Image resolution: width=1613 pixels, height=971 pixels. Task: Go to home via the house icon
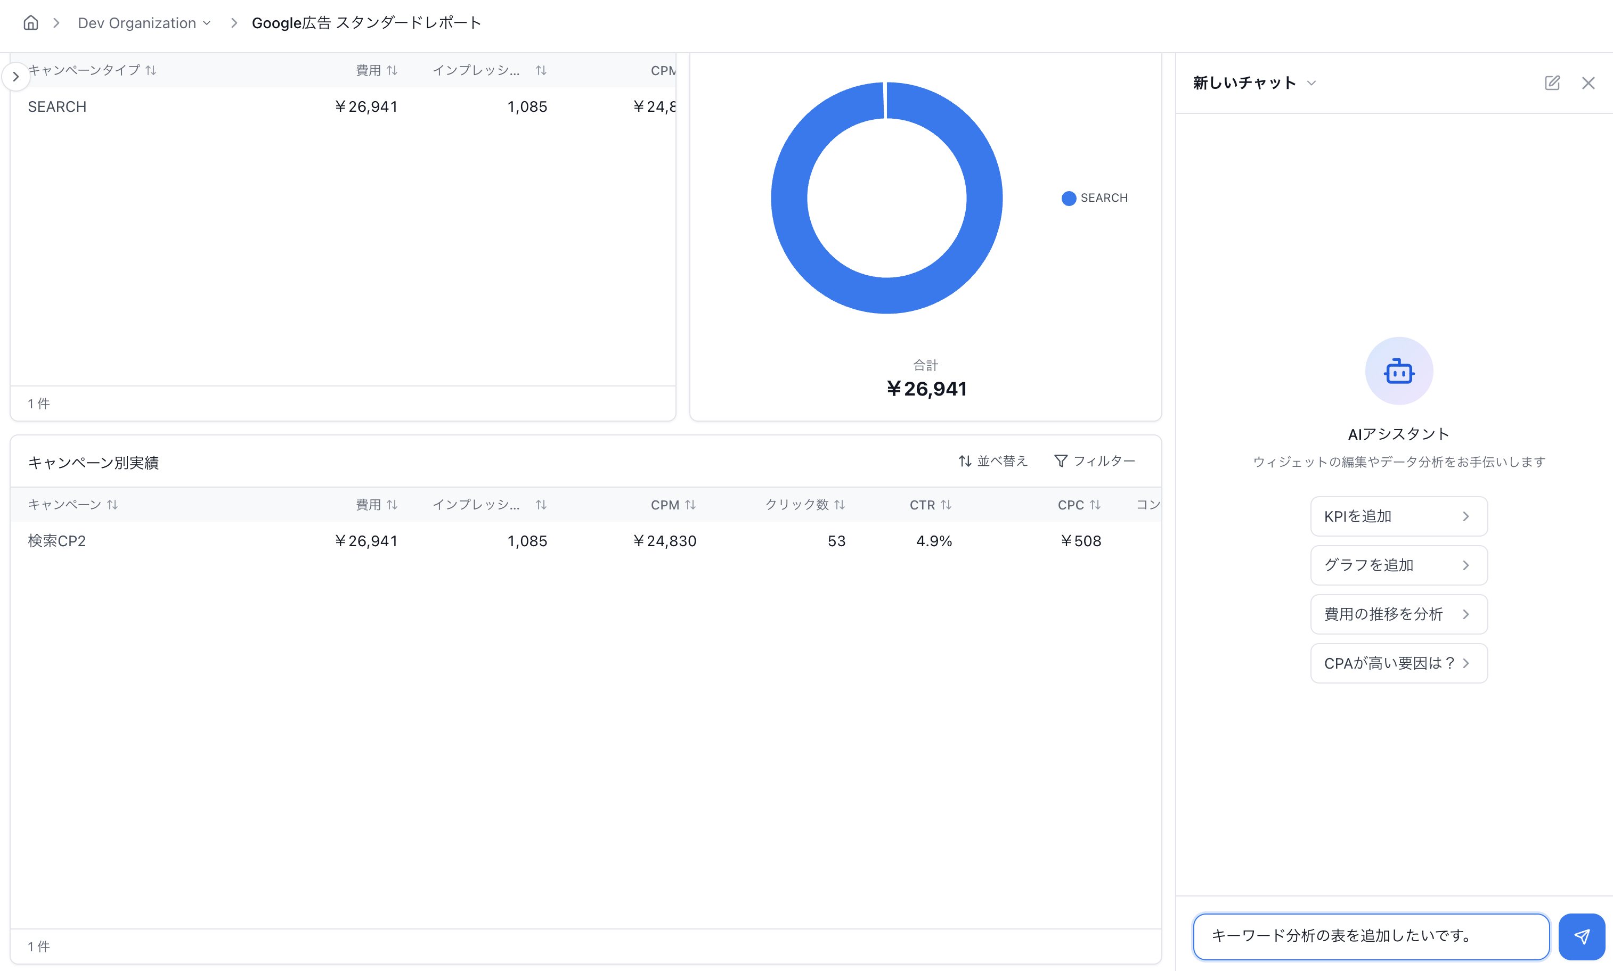(x=31, y=23)
